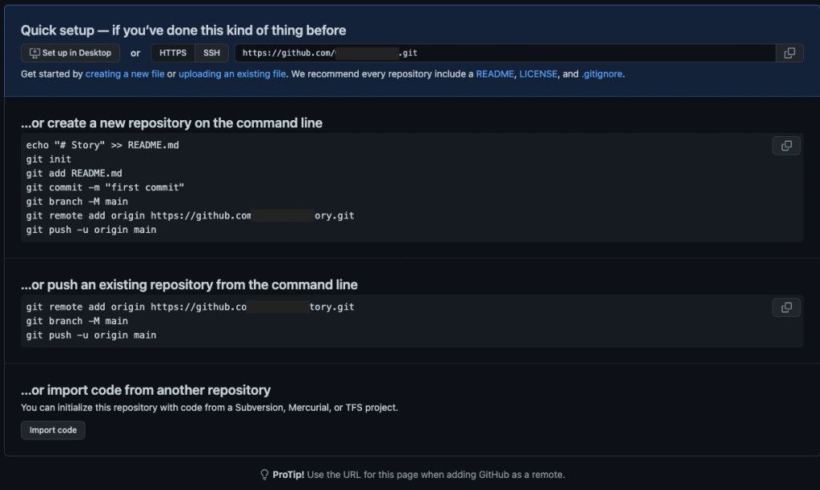820x490 pixels.
Task: Click the echo "# Story" README.md command line
Action: pos(102,145)
